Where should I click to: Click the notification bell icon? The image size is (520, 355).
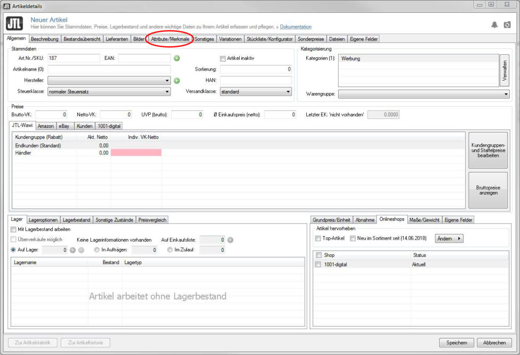494,25
